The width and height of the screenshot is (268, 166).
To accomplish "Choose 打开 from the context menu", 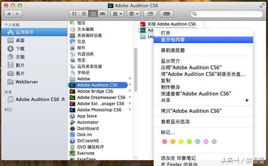I will (x=203, y=33).
